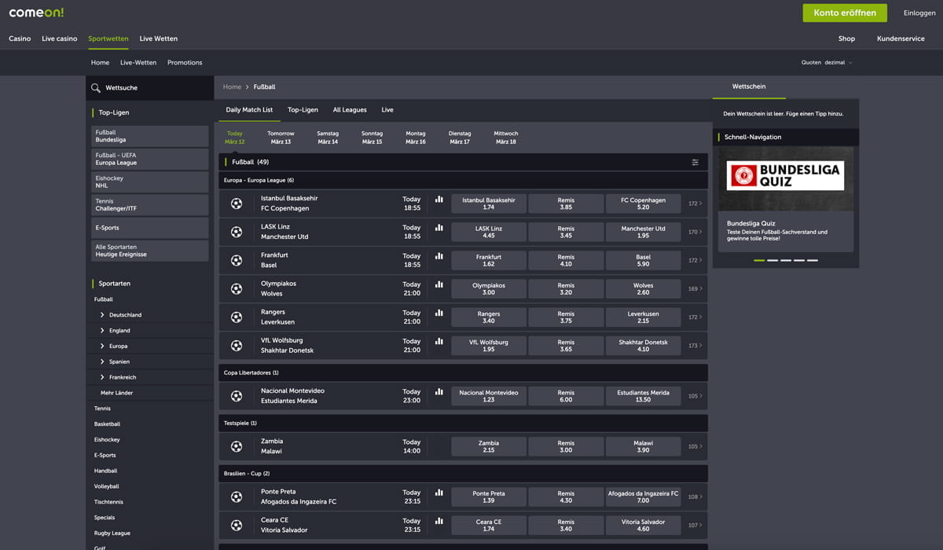Select Tomorrow März 13 date tab

click(x=281, y=137)
